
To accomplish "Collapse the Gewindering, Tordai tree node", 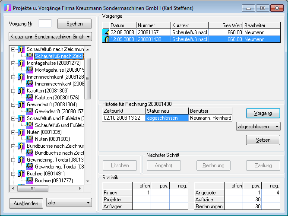I will 13,160.
